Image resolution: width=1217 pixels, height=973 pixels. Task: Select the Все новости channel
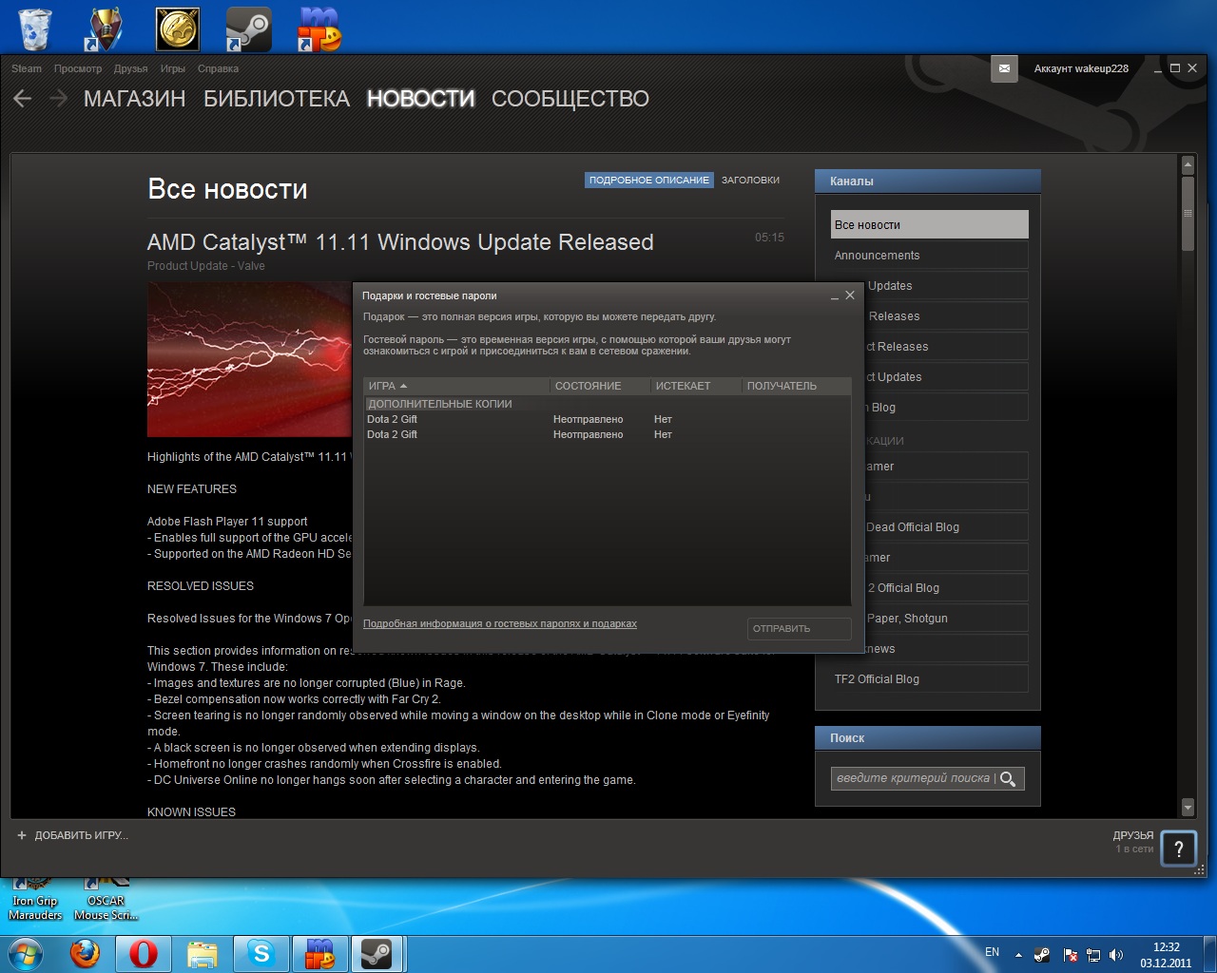pos(930,224)
